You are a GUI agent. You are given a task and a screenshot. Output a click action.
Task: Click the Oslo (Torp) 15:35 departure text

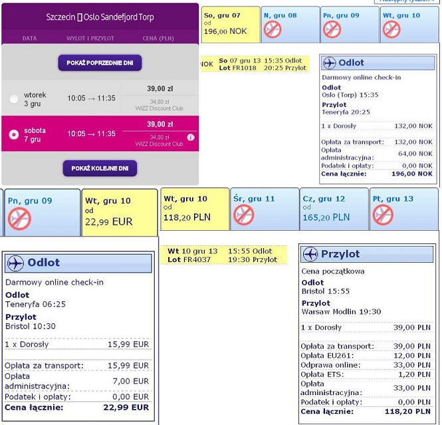[350, 94]
